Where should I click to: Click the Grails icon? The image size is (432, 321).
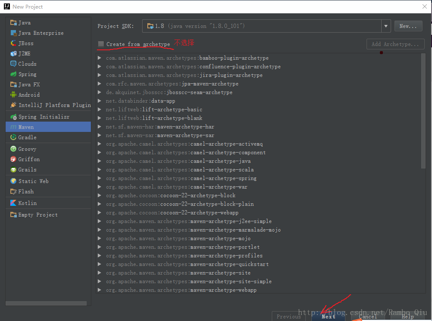pos(13,170)
